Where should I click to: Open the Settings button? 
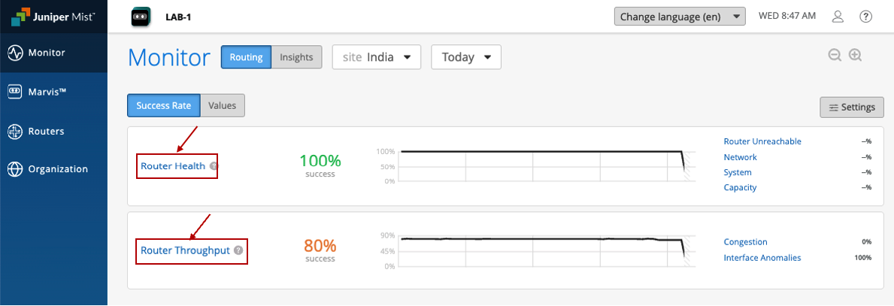(x=852, y=107)
